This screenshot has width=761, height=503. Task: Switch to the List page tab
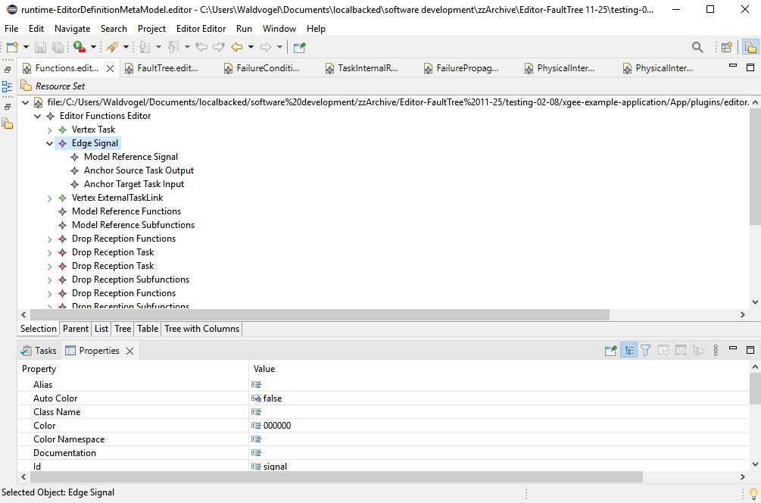[x=101, y=329]
